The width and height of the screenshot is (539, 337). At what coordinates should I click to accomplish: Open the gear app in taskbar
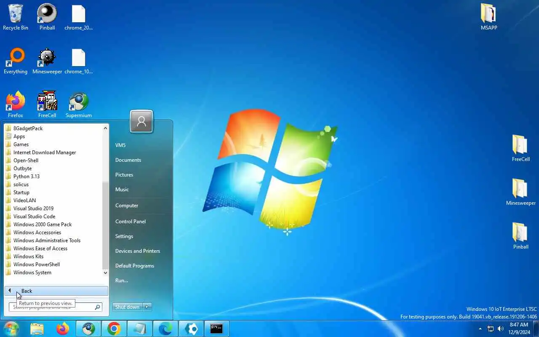pyautogui.click(x=191, y=329)
